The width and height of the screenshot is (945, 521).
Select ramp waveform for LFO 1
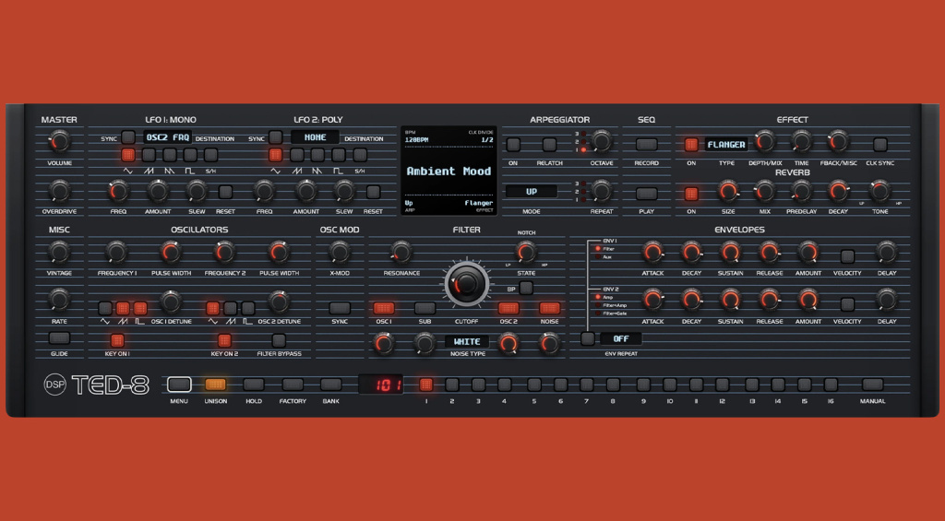170,155
